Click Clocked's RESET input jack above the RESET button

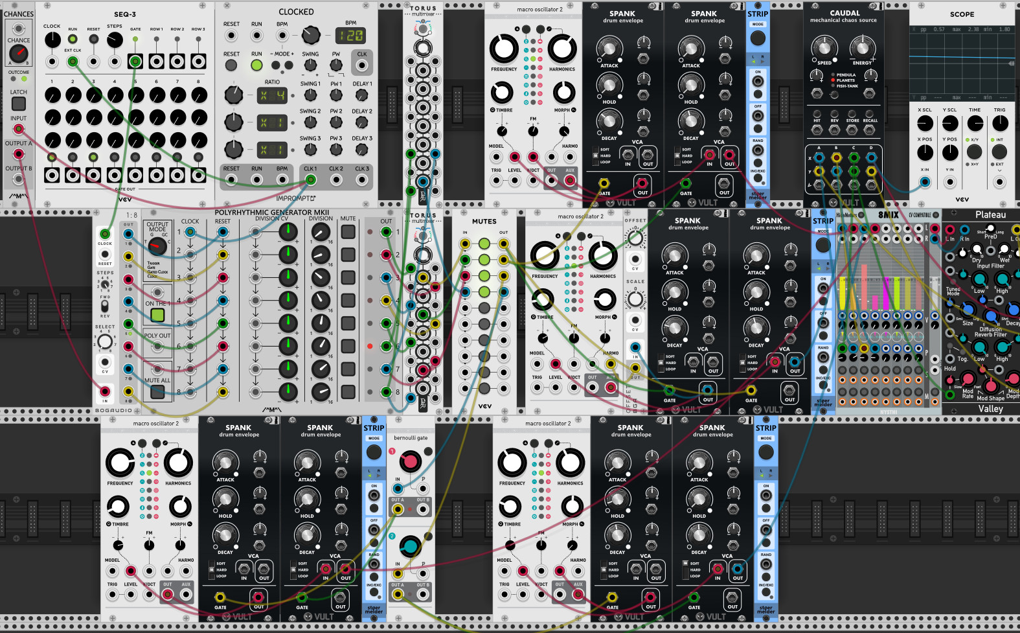[x=231, y=36]
